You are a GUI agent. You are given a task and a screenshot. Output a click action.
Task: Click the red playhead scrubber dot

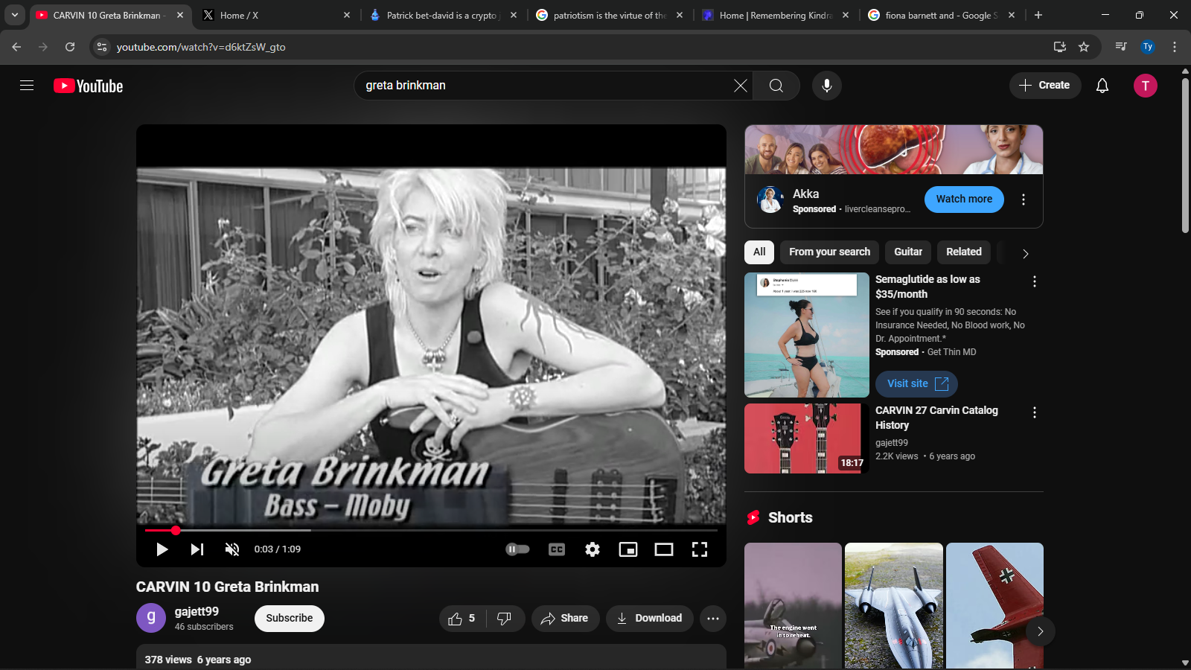(176, 531)
